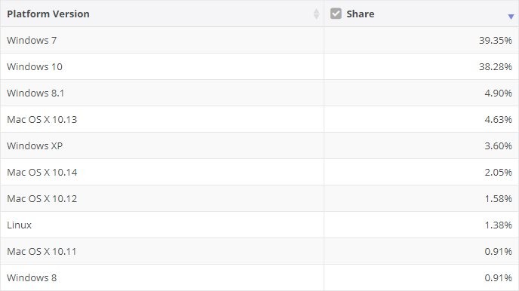Click the 4.63% share value
This screenshot has height=291, width=519.
[x=499, y=119]
